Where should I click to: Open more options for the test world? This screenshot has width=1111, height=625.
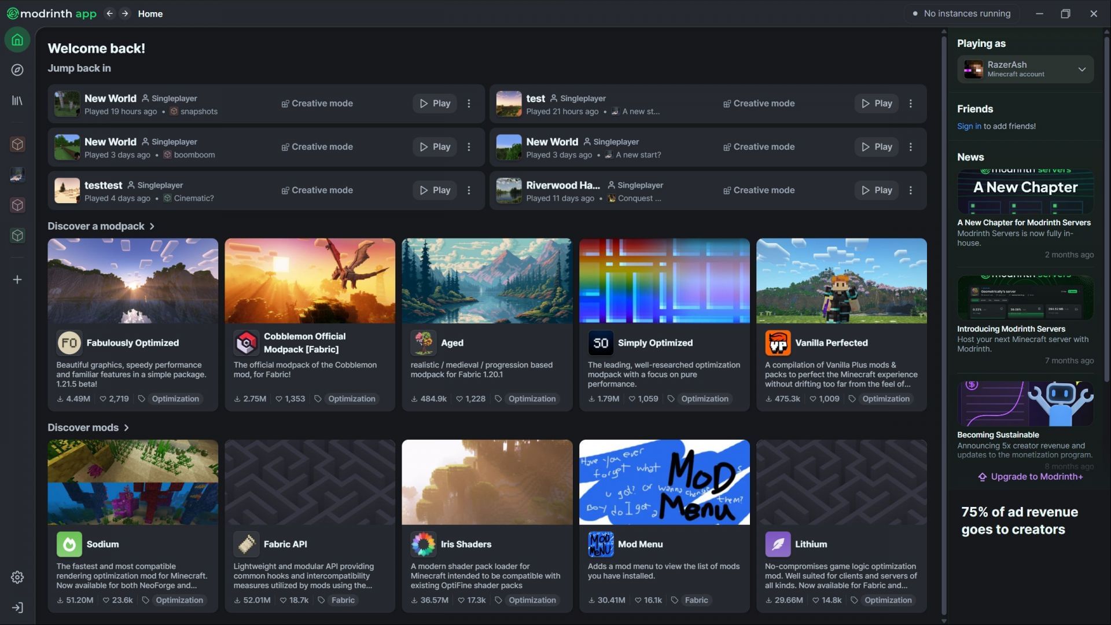pos(911,104)
